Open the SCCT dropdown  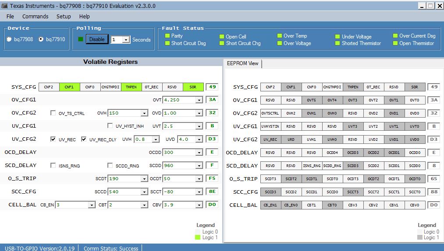pyautogui.click(x=199, y=192)
